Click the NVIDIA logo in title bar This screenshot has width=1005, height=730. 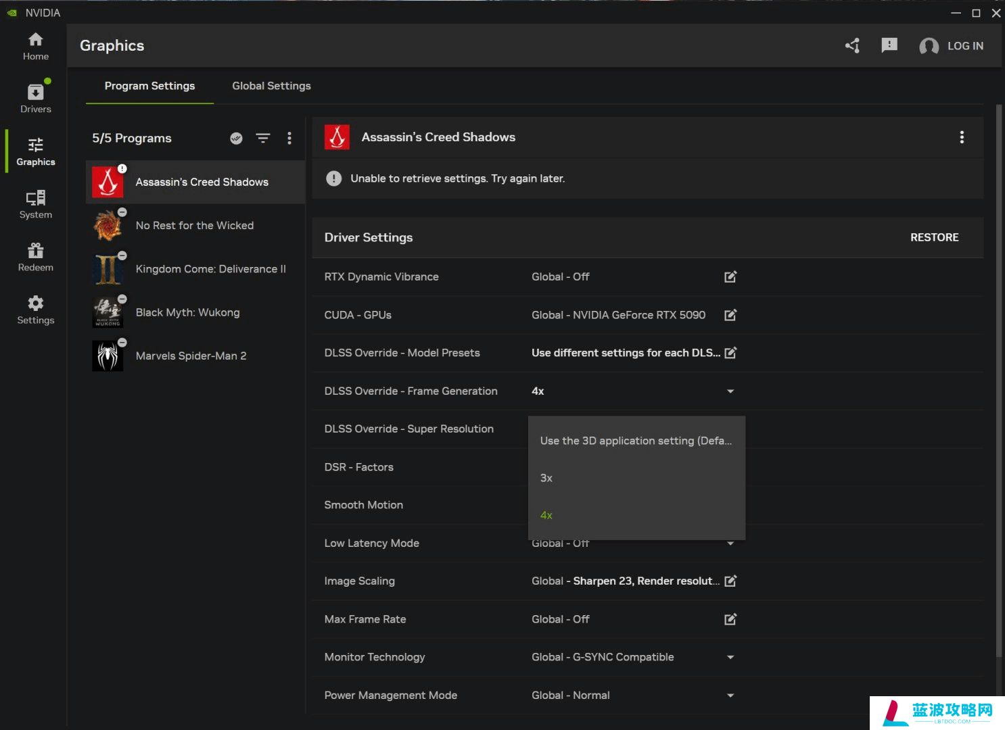[x=12, y=13]
